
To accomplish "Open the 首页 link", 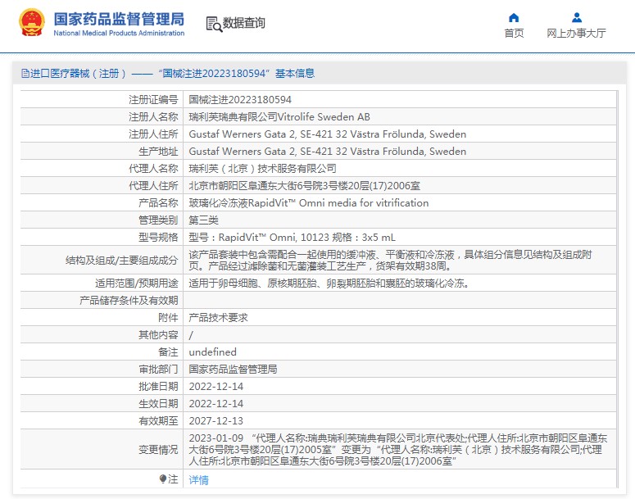I will click(514, 34).
